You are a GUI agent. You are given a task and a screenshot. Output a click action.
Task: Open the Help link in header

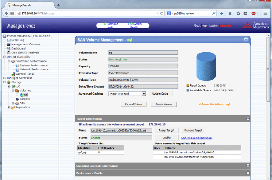click(x=204, y=25)
